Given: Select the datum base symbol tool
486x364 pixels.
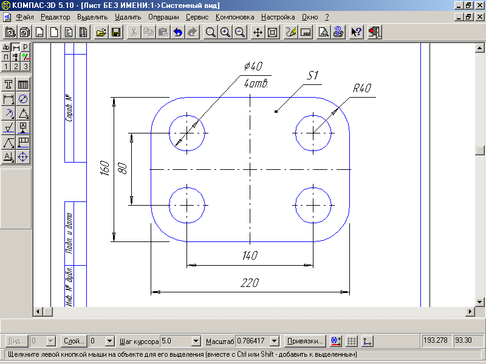Looking at the screenshot, I should tap(23, 128).
